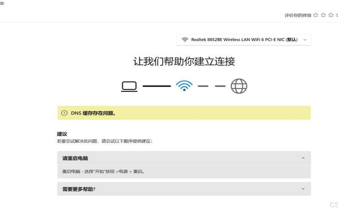The image size is (338, 211).
Task: Click the globe internet icon in diagram
Action: (239, 86)
